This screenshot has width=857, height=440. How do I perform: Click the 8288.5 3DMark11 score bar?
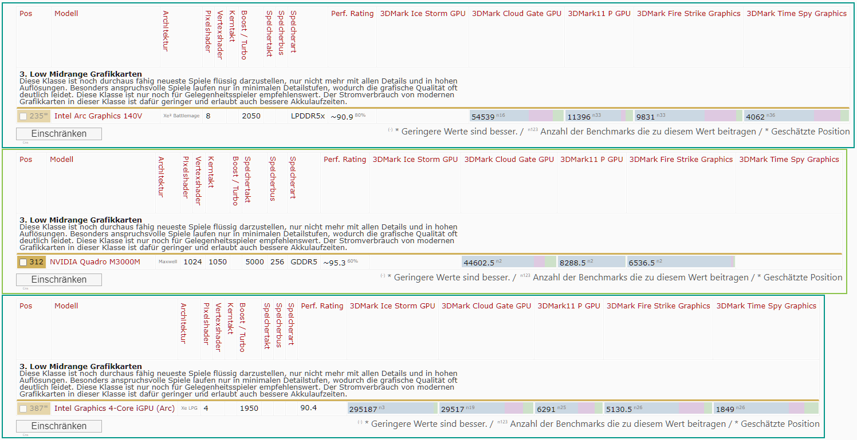[592, 263]
